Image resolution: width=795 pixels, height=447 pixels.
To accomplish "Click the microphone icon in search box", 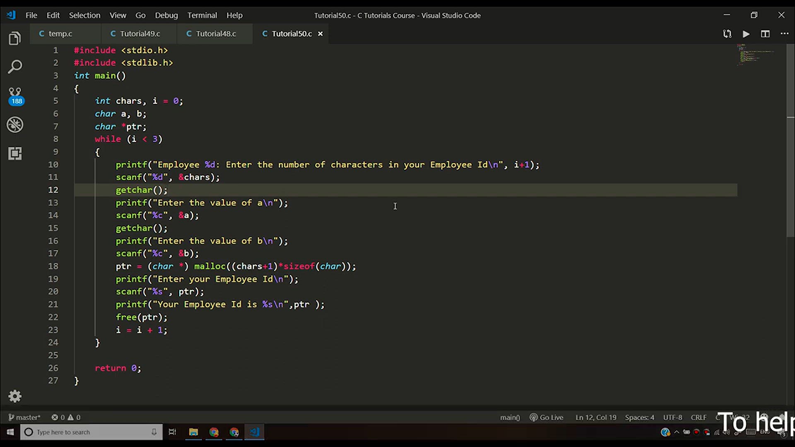I will (x=154, y=432).
